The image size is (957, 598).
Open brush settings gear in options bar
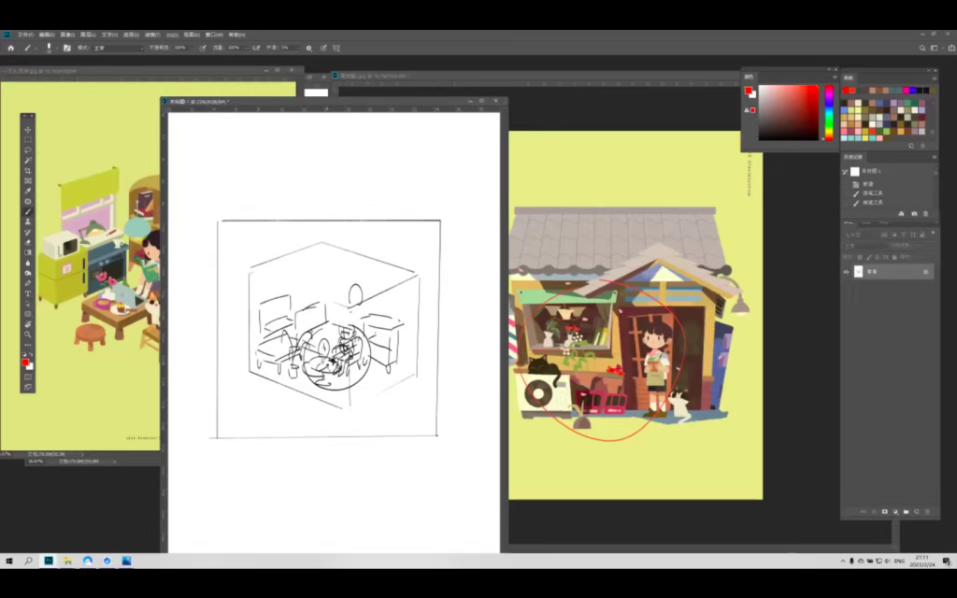tap(309, 48)
